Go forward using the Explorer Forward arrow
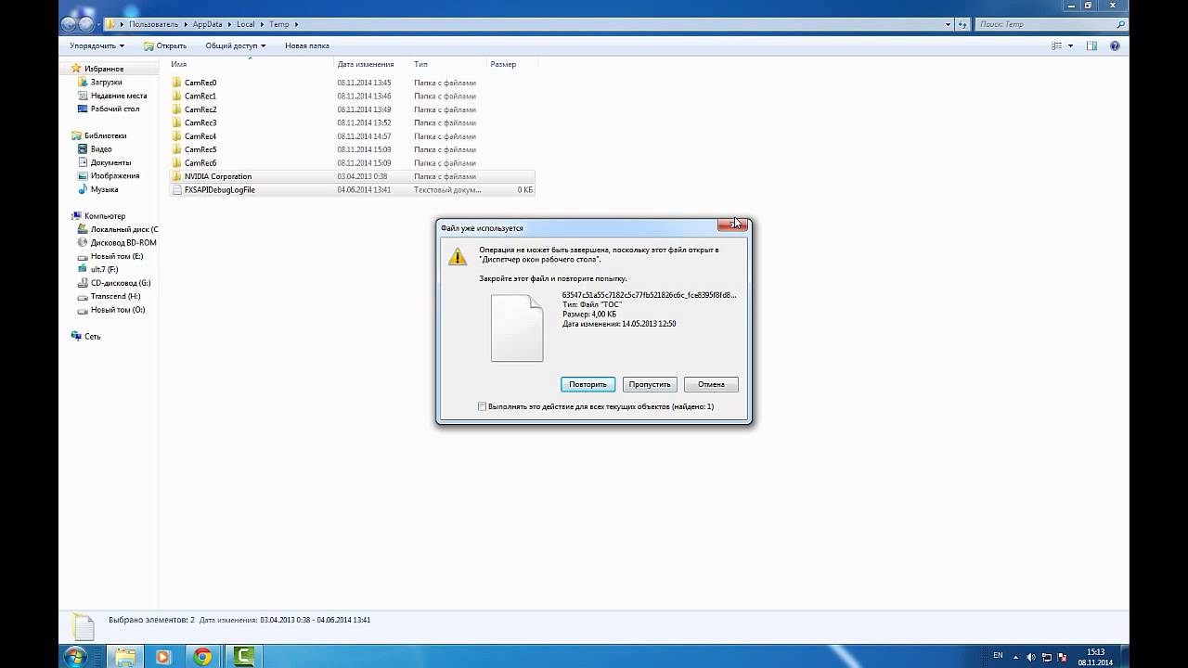Viewport: 1188px width, 668px height. point(86,24)
